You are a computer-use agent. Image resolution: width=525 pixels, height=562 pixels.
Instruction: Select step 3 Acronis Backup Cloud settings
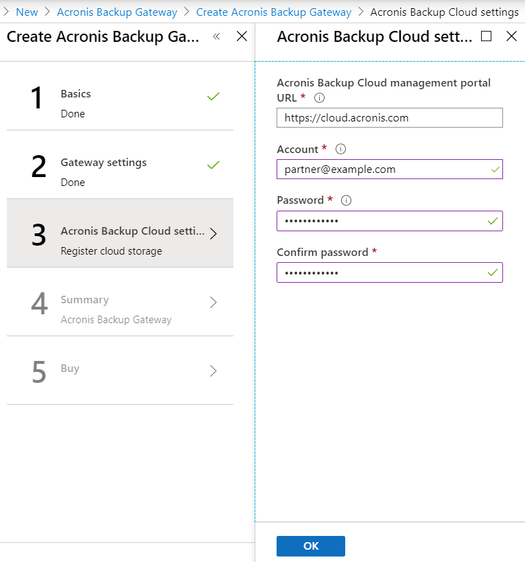tap(120, 233)
